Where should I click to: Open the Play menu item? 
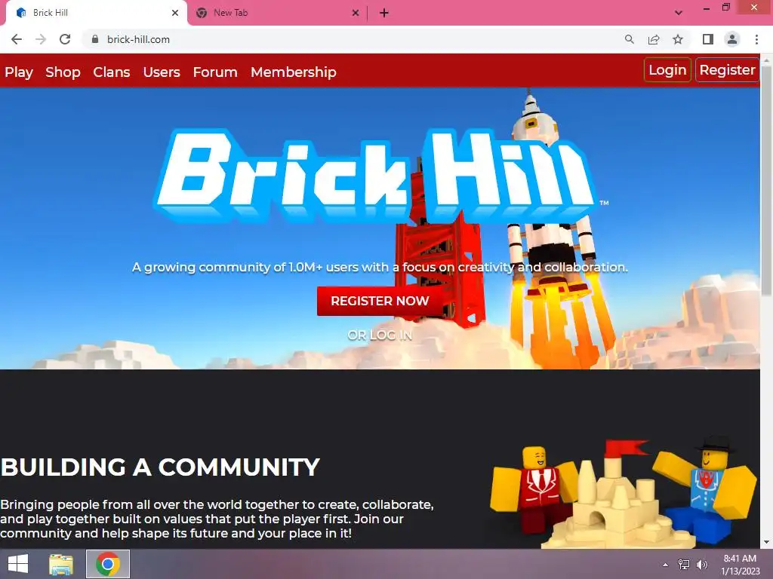pos(19,72)
